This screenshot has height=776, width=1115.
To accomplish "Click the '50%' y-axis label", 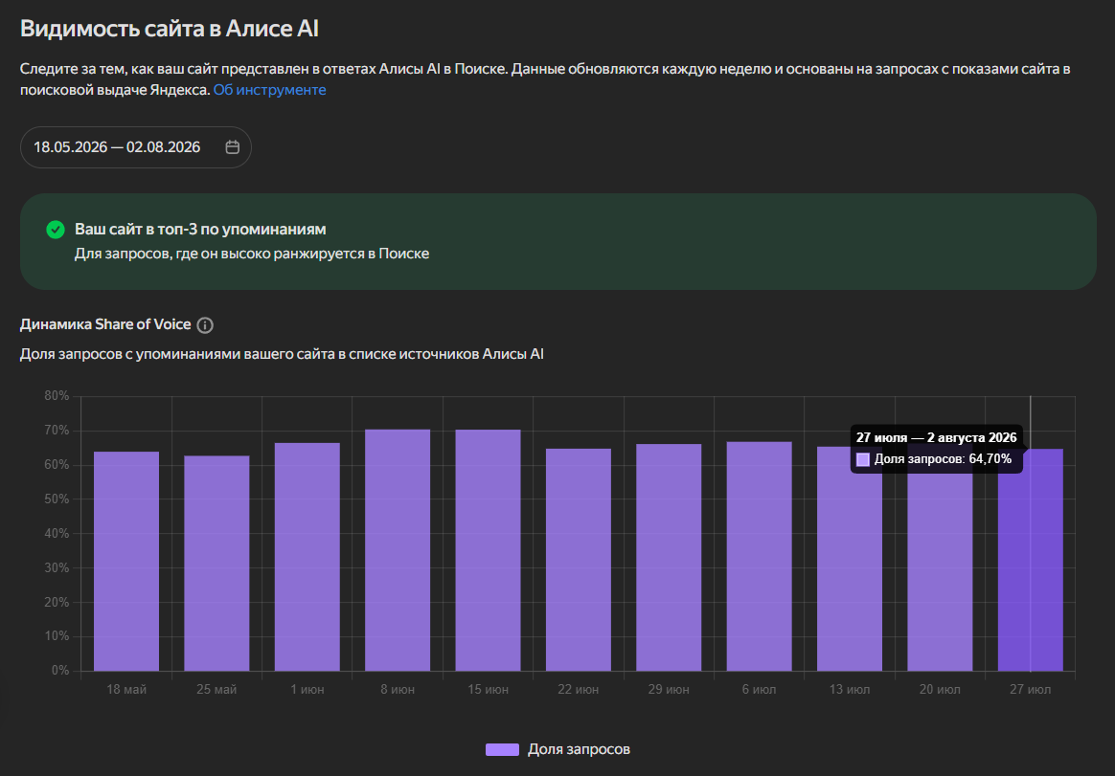I will coord(57,499).
